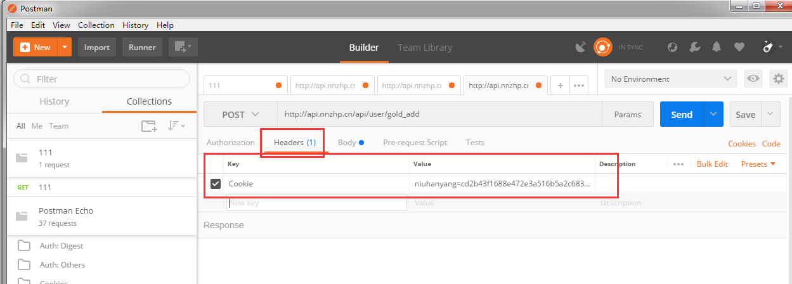Focus the sidebar Filter search field
792x284 pixels.
click(x=101, y=79)
